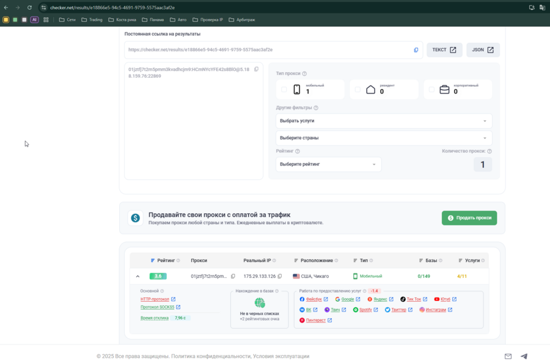
Task: Open the Telegram icon in the footer
Action: [524, 356]
